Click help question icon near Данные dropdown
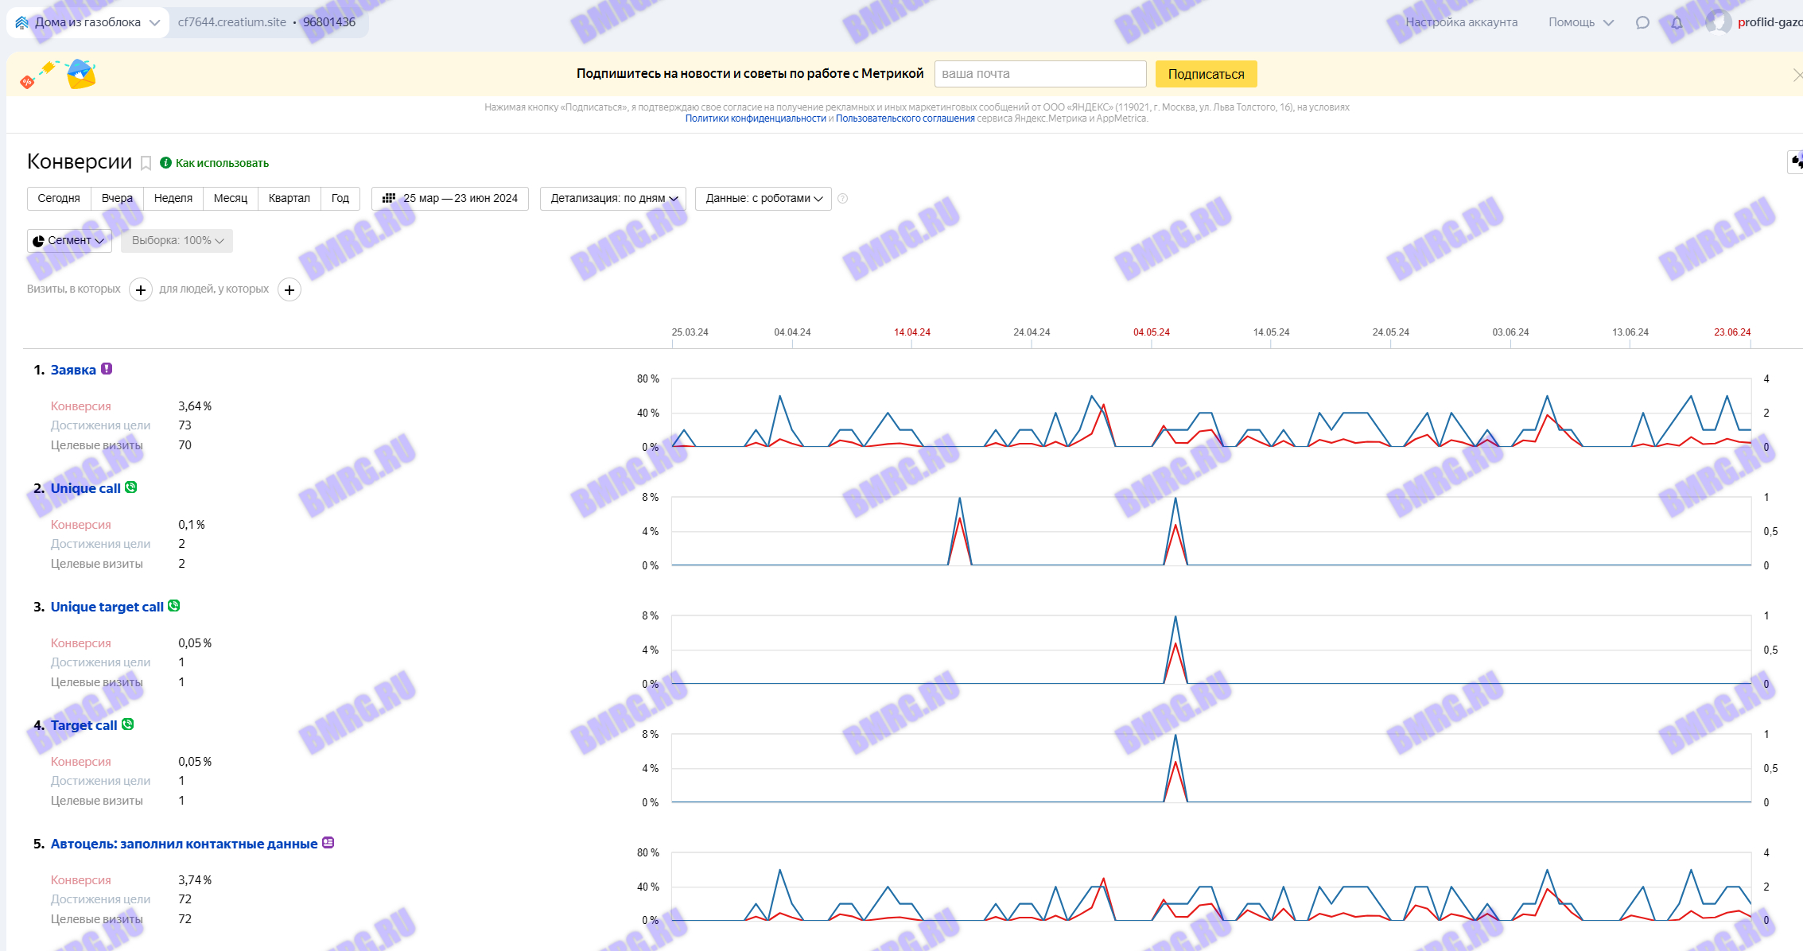 (843, 199)
